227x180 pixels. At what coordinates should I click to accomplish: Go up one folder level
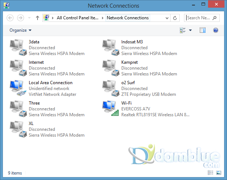pos(38,18)
